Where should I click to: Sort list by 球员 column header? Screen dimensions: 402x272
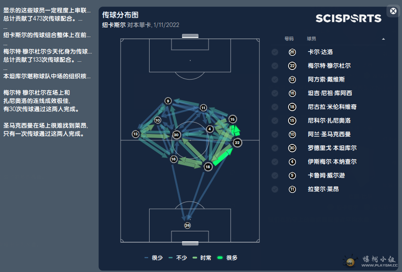point(311,39)
